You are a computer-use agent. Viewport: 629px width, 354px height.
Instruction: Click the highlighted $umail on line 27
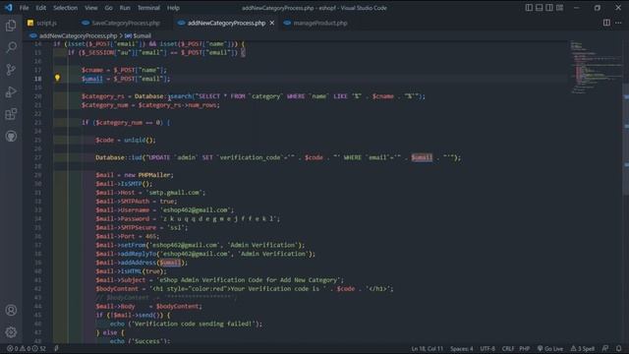422,157
